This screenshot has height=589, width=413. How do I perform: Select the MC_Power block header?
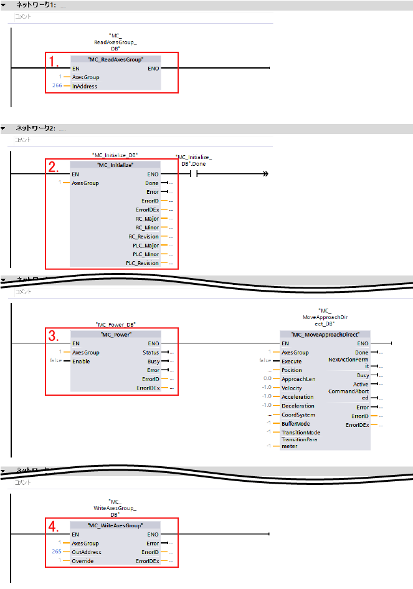115,334
